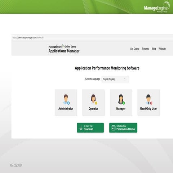The width and height of the screenshot is (173, 173).
Task: Click the demo.appmanager.com address bar
Action: (x=92, y=37)
